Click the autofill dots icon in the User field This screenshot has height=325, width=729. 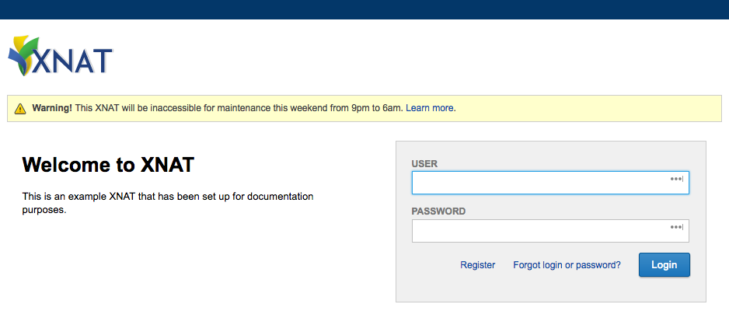tap(676, 179)
